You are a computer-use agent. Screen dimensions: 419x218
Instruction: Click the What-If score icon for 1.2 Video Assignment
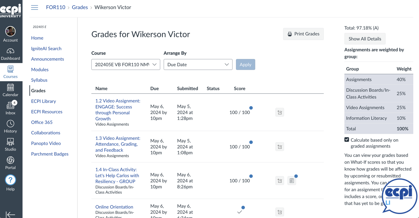click(280, 112)
